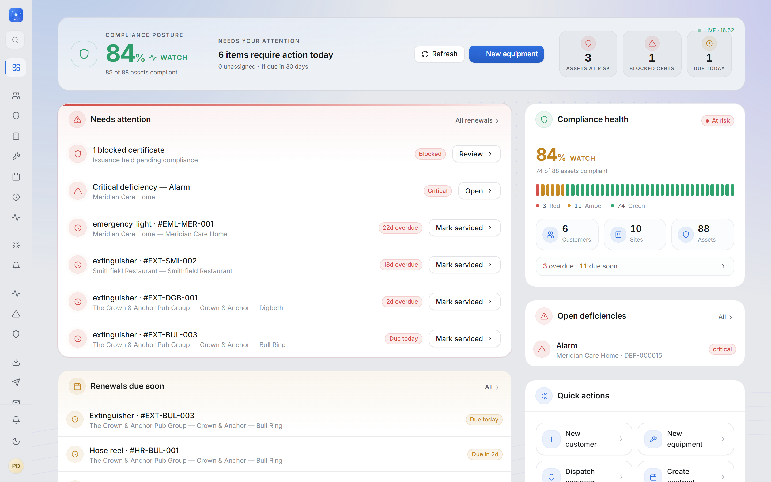The width and height of the screenshot is (771, 482).
Task: Mark serviced for #EML-MER-001
Action: coord(464,228)
